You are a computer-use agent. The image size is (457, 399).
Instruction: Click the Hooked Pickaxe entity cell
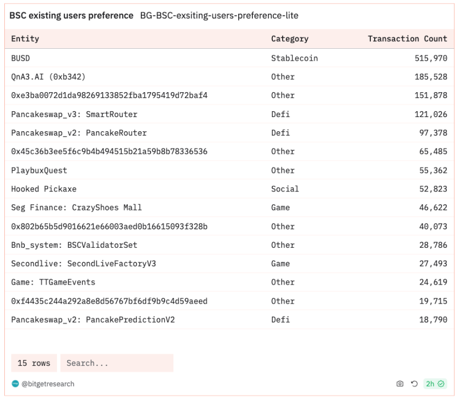44,189
